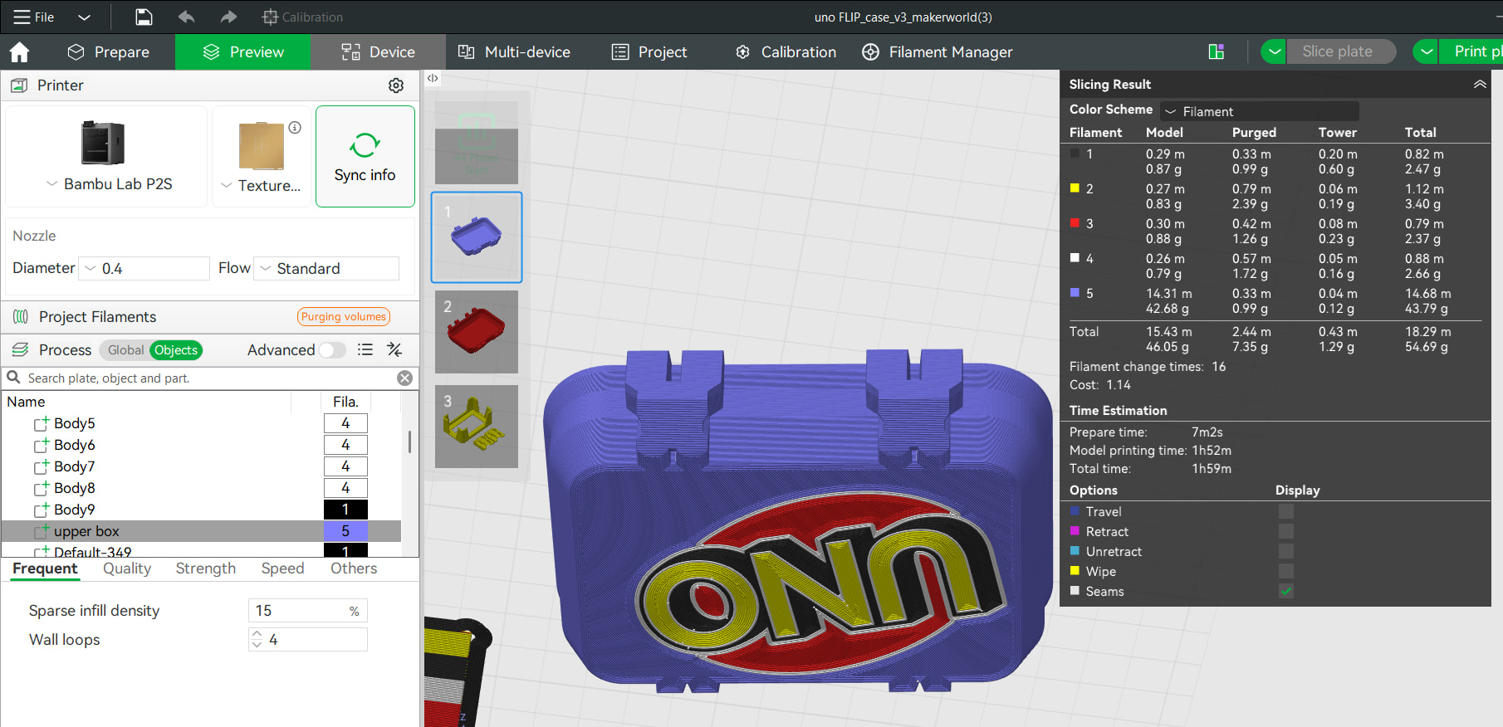Change black filament for Body9
This screenshot has width=1503, height=727.
coord(345,510)
